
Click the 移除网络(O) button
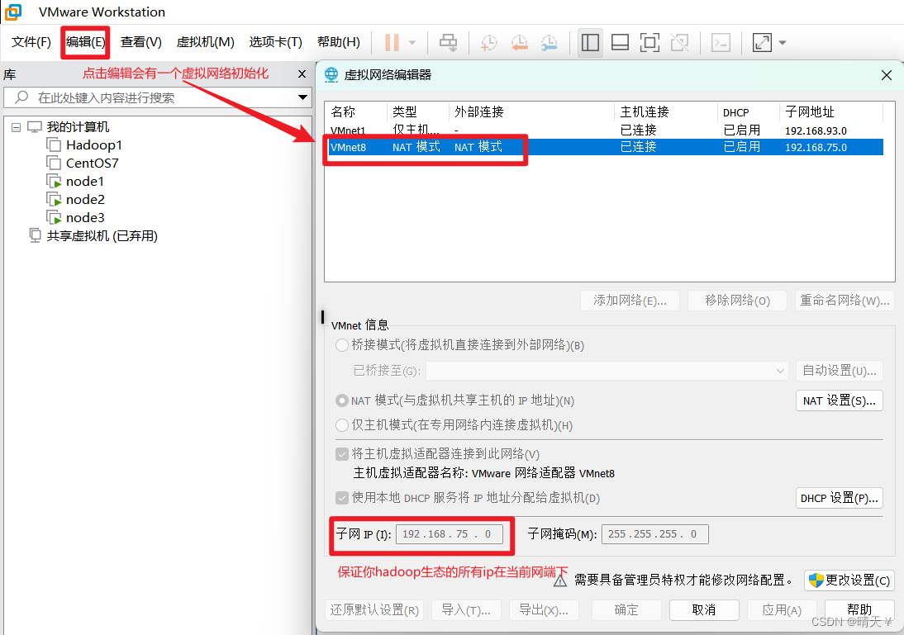737,301
